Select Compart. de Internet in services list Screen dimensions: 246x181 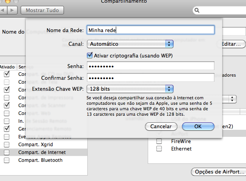tap(42, 152)
